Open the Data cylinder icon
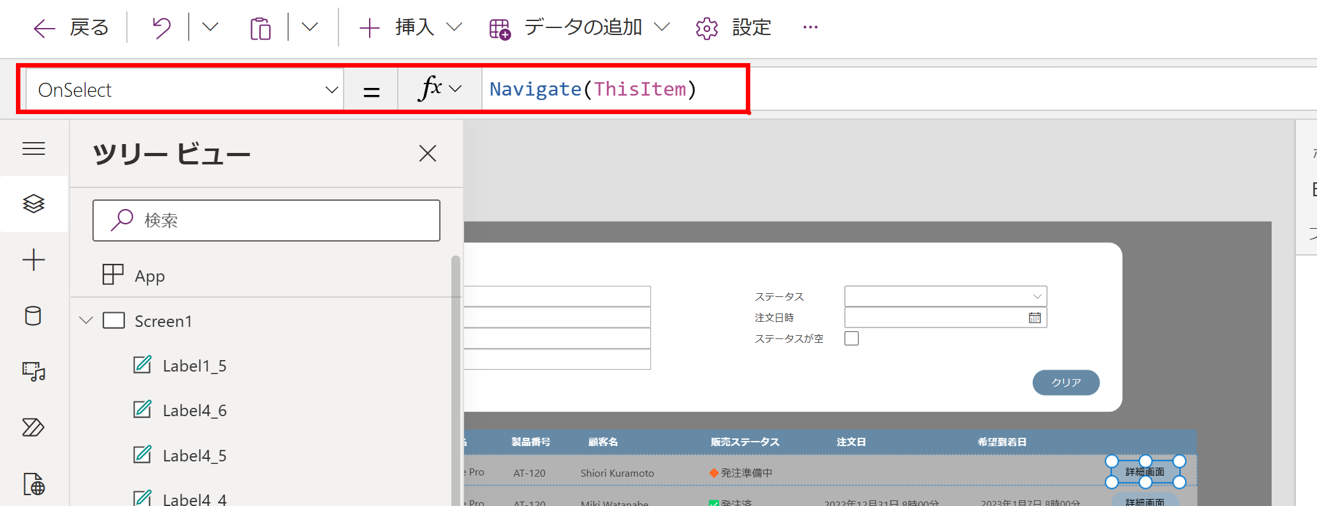The height and width of the screenshot is (506, 1317). click(x=33, y=315)
